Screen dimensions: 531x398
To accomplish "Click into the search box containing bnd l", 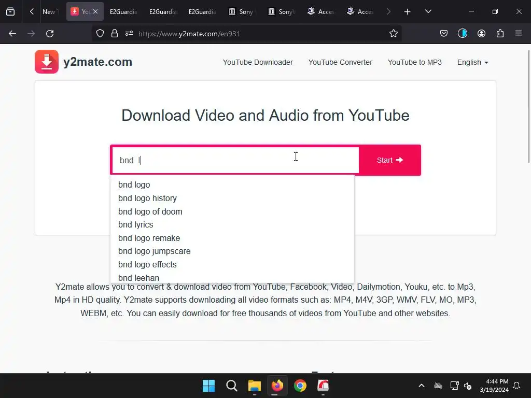I will 235,160.
